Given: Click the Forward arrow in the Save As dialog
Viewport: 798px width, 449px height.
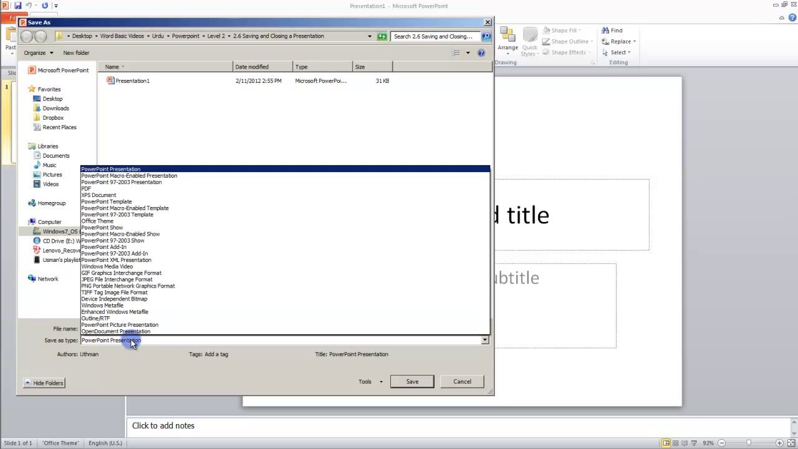Looking at the screenshot, I should (x=41, y=36).
